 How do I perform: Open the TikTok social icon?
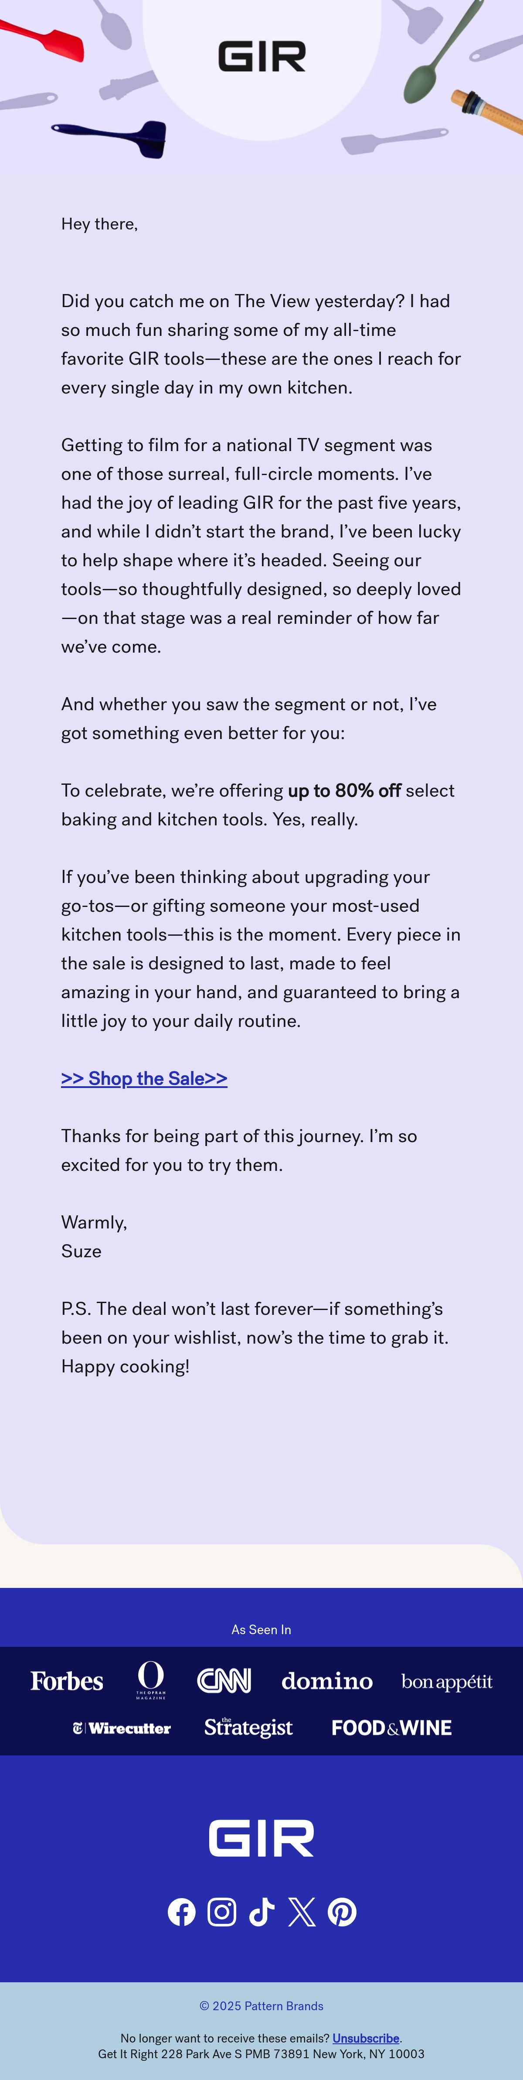[261, 1912]
